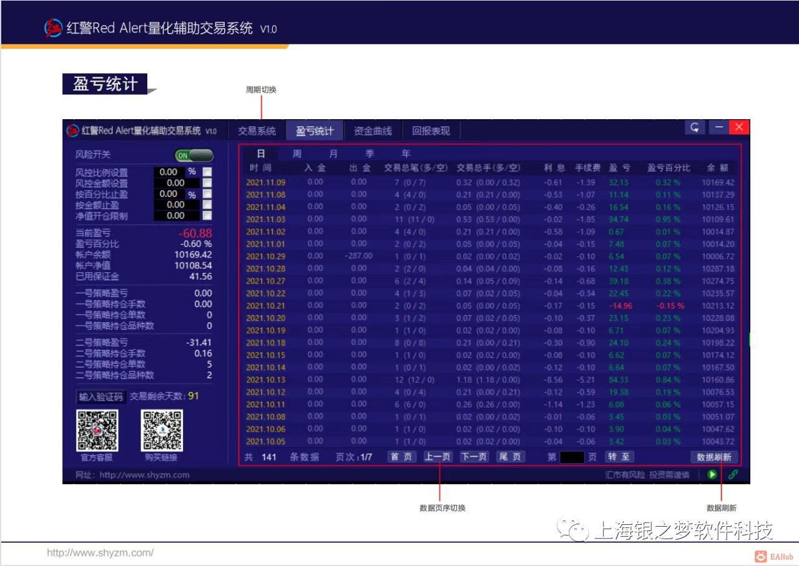Click the 首页 pagination button
The width and height of the screenshot is (799, 566).
point(403,457)
